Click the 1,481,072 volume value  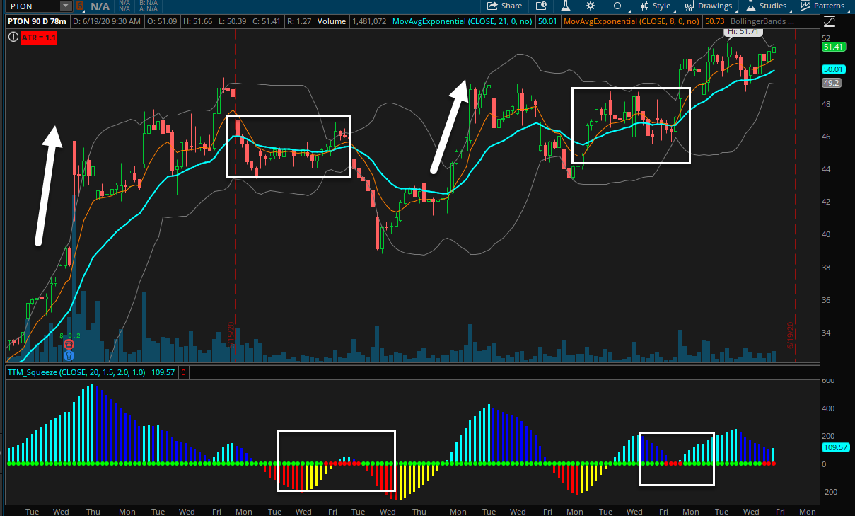(x=369, y=21)
